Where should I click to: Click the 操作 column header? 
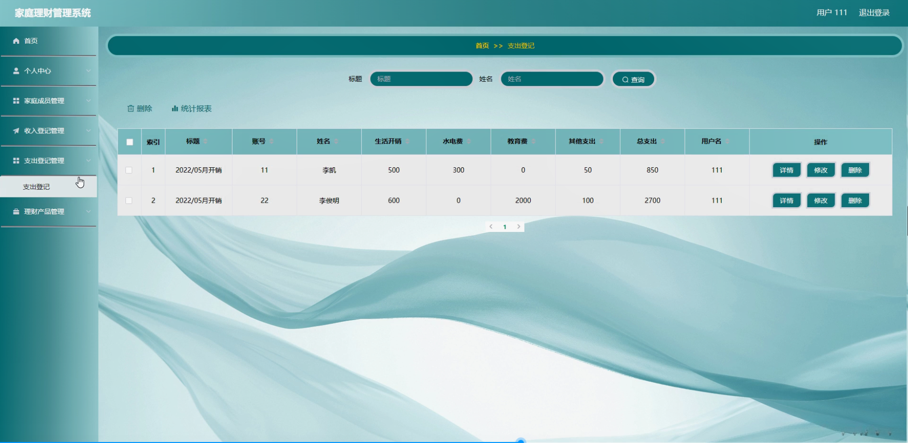(x=820, y=142)
